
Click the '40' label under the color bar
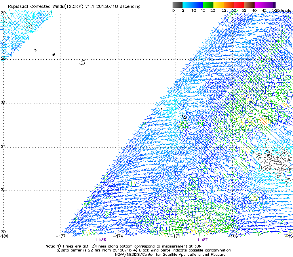(x=254, y=11)
